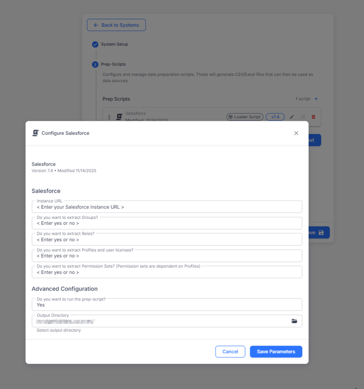Click the refresh icon beside the pencil
Screen dimensions: 364x389
303,117
